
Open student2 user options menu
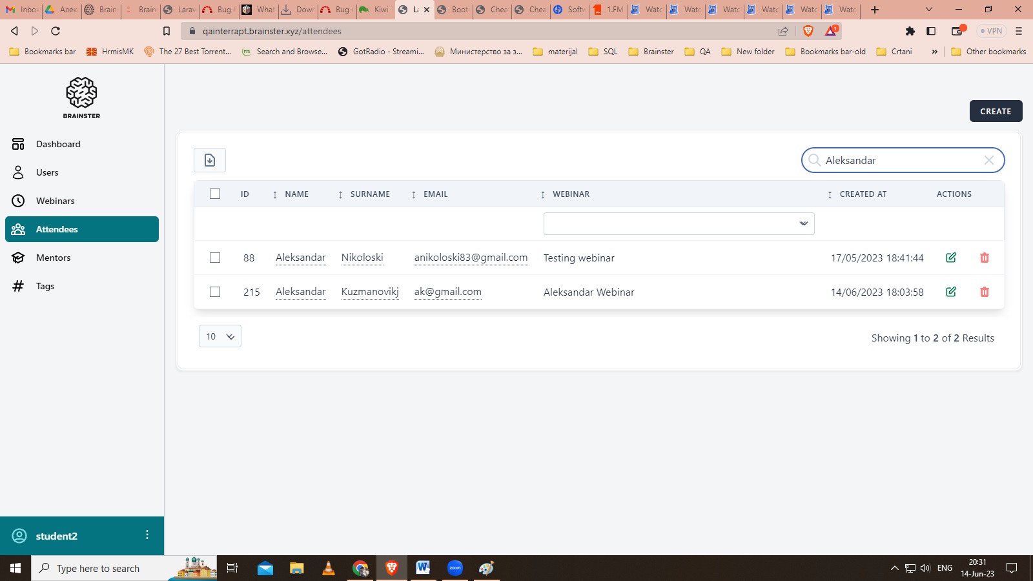click(147, 535)
